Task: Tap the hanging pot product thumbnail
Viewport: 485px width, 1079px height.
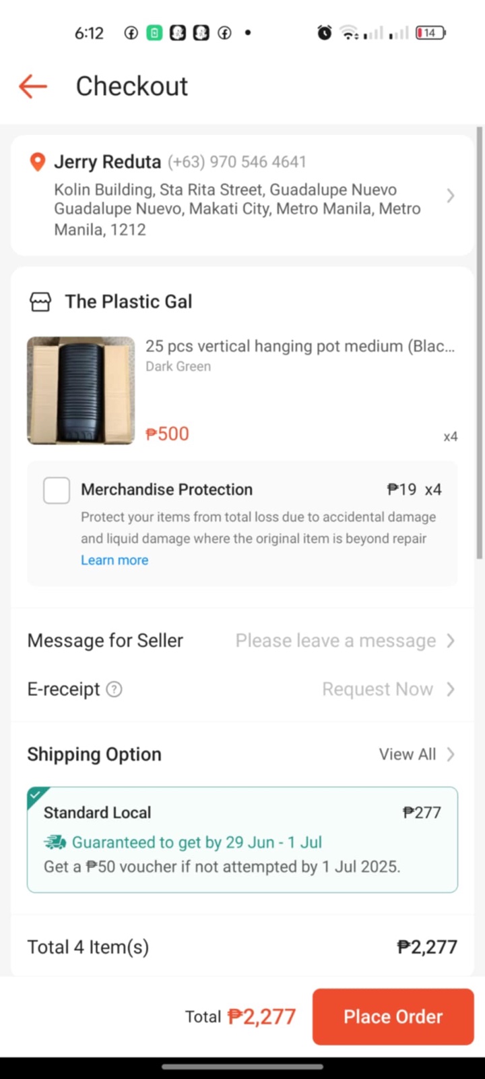Action: pyautogui.click(x=81, y=390)
